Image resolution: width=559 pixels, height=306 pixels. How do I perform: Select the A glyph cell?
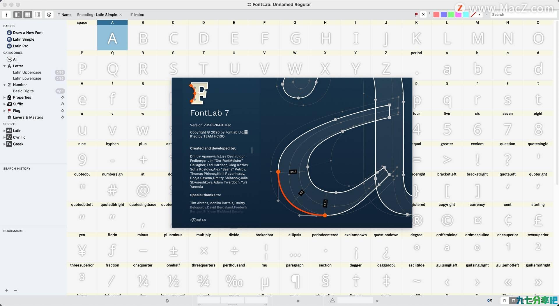pyautogui.click(x=112, y=35)
